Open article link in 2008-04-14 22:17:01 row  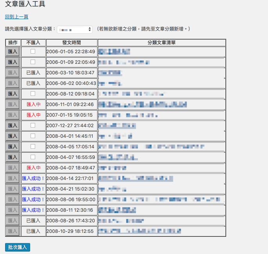click(136, 178)
